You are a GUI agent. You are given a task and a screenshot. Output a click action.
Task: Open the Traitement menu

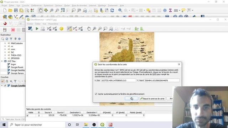point(113,5)
